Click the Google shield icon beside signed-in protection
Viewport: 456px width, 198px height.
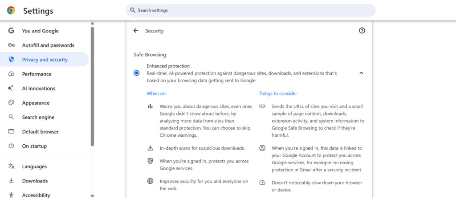coord(150,161)
